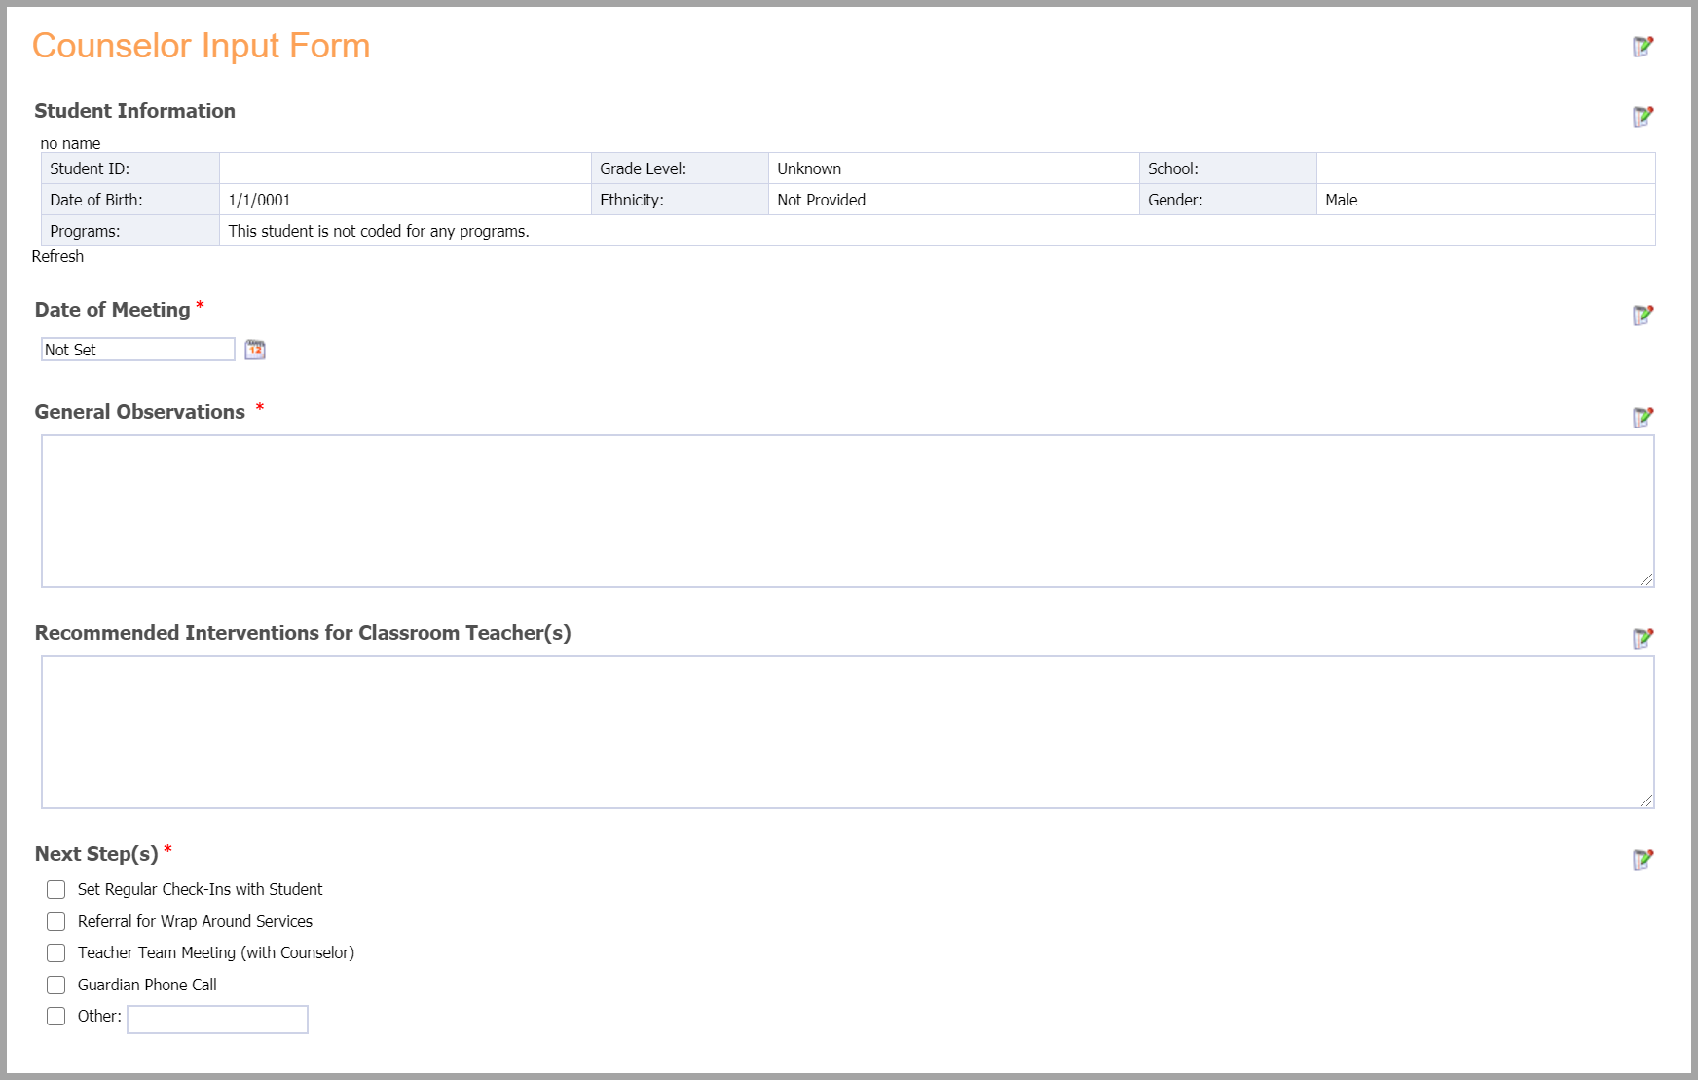Click inside Recommended Interventions text area
Screen dimensions: 1698x1080
[x=848, y=732]
